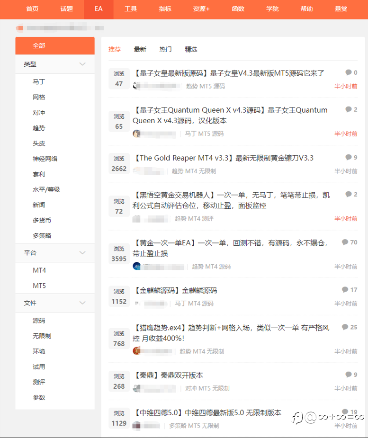Switch to the 精选 tab
Viewport: 368px width, 438px height.
[191, 49]
